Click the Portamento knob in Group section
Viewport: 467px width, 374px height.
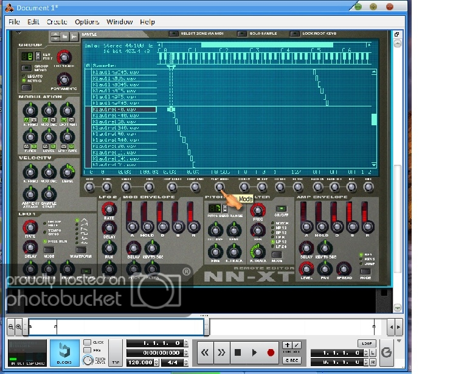64,80
